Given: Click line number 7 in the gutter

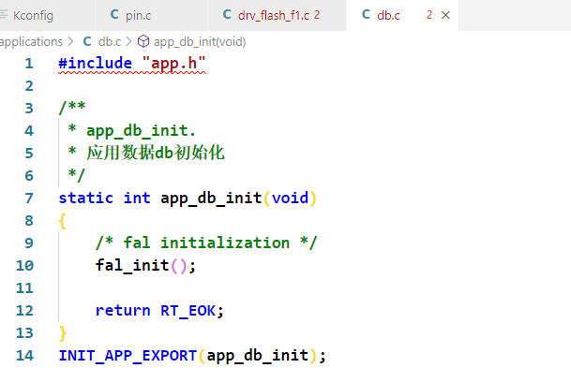Looking at the screenshot, I should point(29,199).
